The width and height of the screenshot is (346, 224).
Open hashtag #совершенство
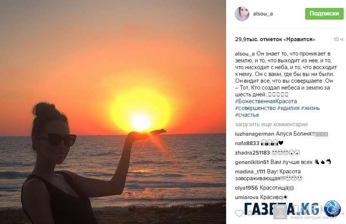click(x=255, y=108)
